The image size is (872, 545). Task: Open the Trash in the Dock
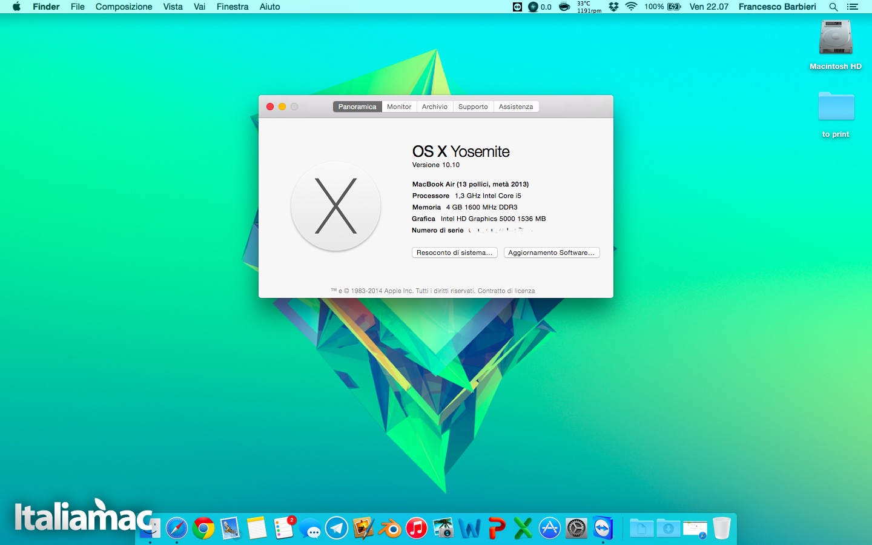point(721,528)
